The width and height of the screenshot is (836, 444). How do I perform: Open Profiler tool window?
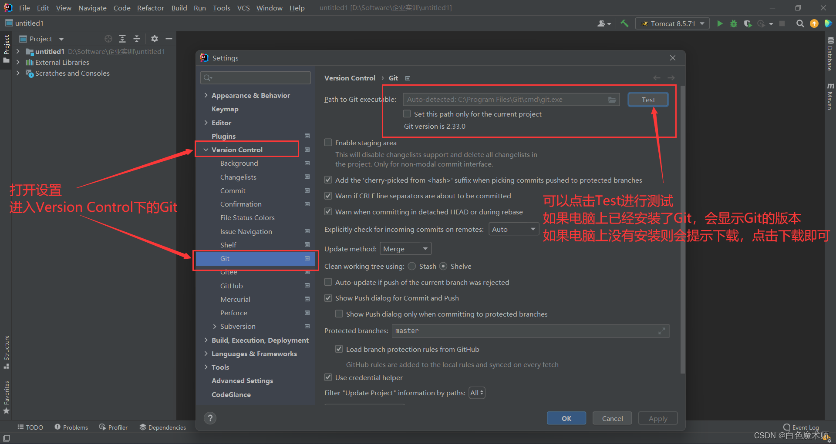113,427
